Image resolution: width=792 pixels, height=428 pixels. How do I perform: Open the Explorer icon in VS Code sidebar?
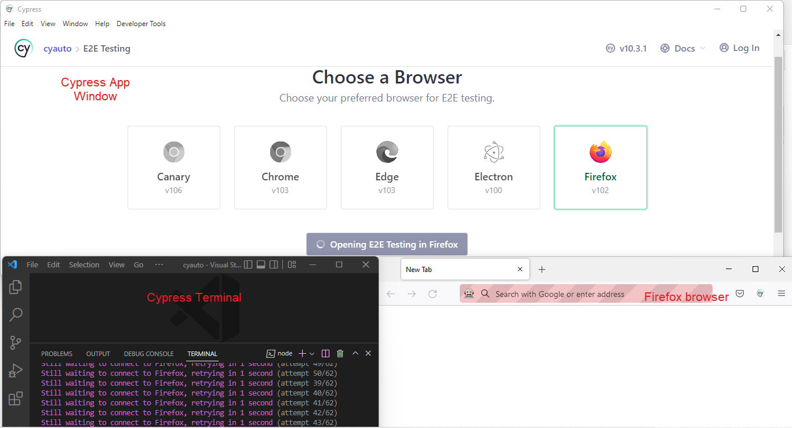point(16,286)
